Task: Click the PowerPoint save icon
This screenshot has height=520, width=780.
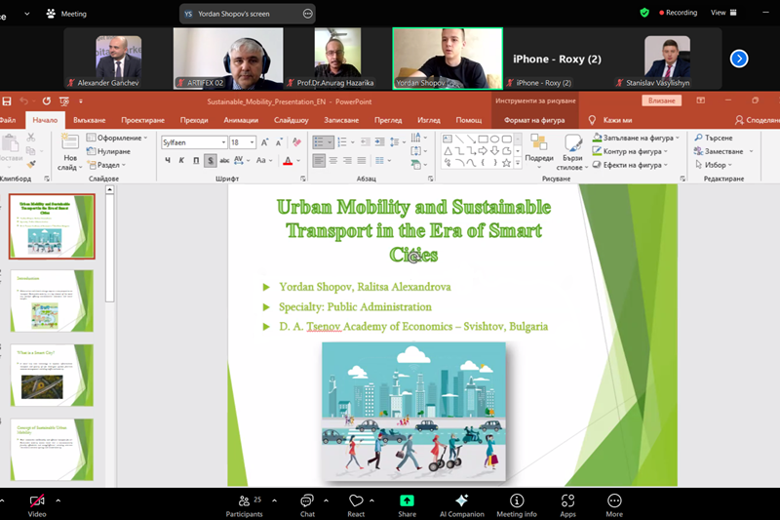Action: coord(7,101)
